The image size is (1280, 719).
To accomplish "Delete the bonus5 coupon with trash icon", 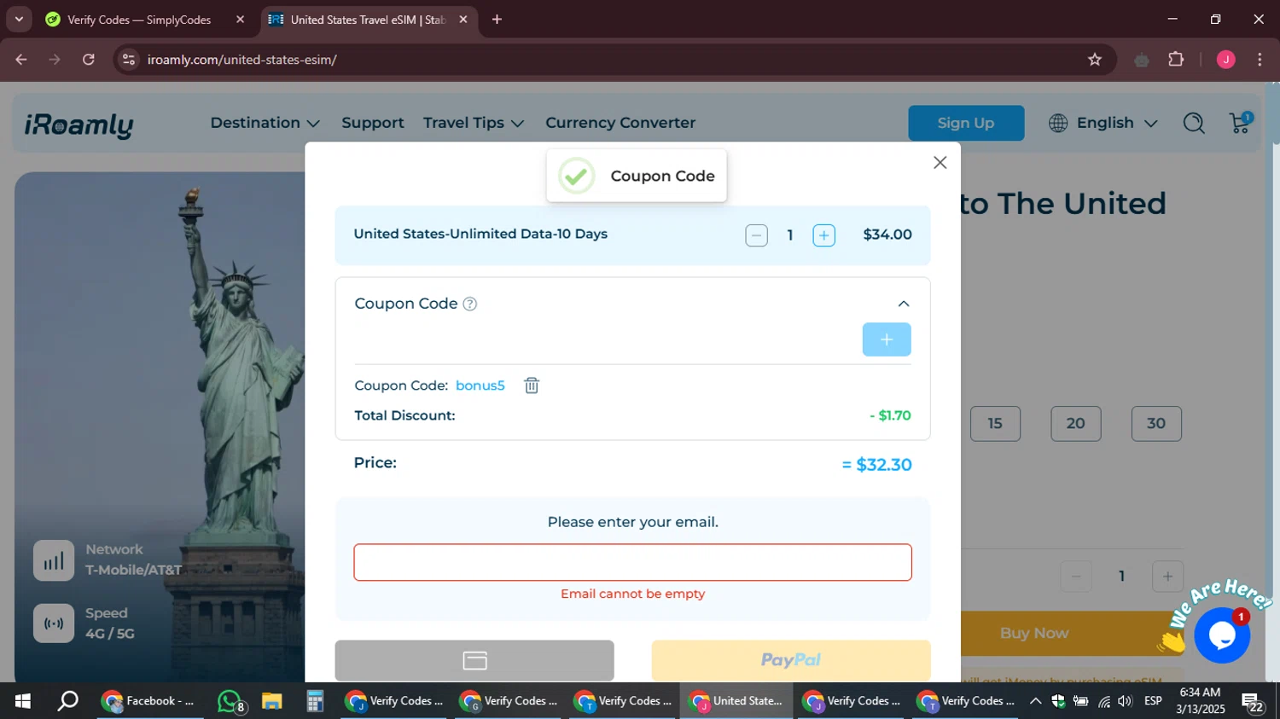I will (532, 386).
